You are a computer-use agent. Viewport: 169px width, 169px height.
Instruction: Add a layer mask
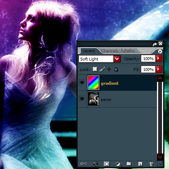pos(107,164)
